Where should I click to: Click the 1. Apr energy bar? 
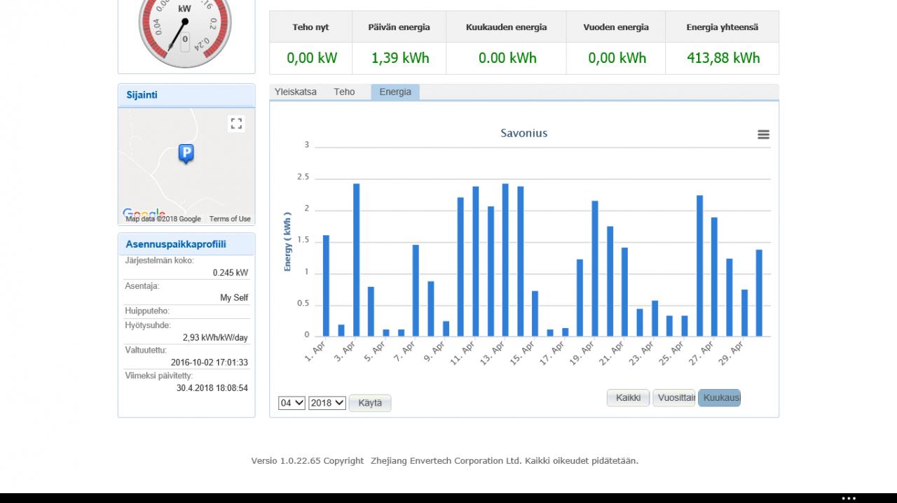[x=326, y=285]
